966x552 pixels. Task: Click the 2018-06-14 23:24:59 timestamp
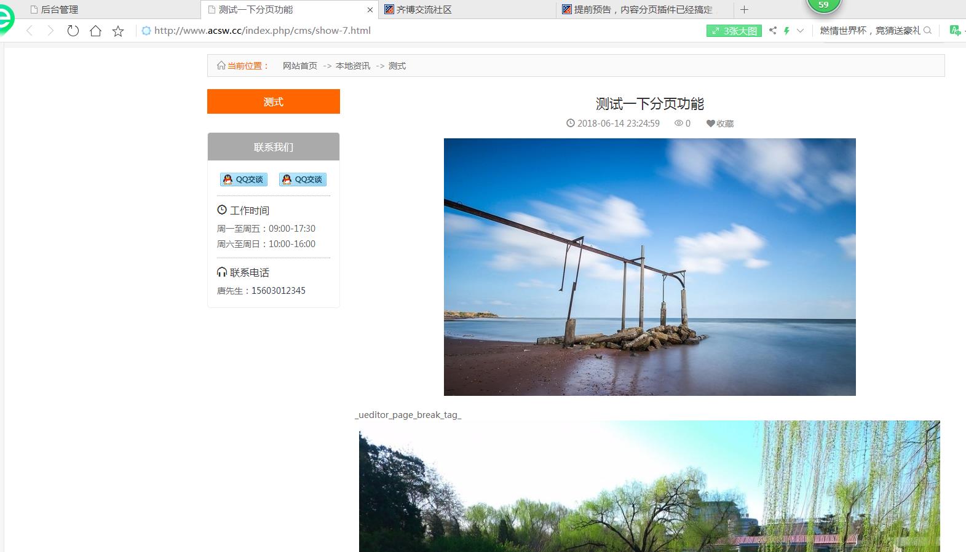(619, 124)
